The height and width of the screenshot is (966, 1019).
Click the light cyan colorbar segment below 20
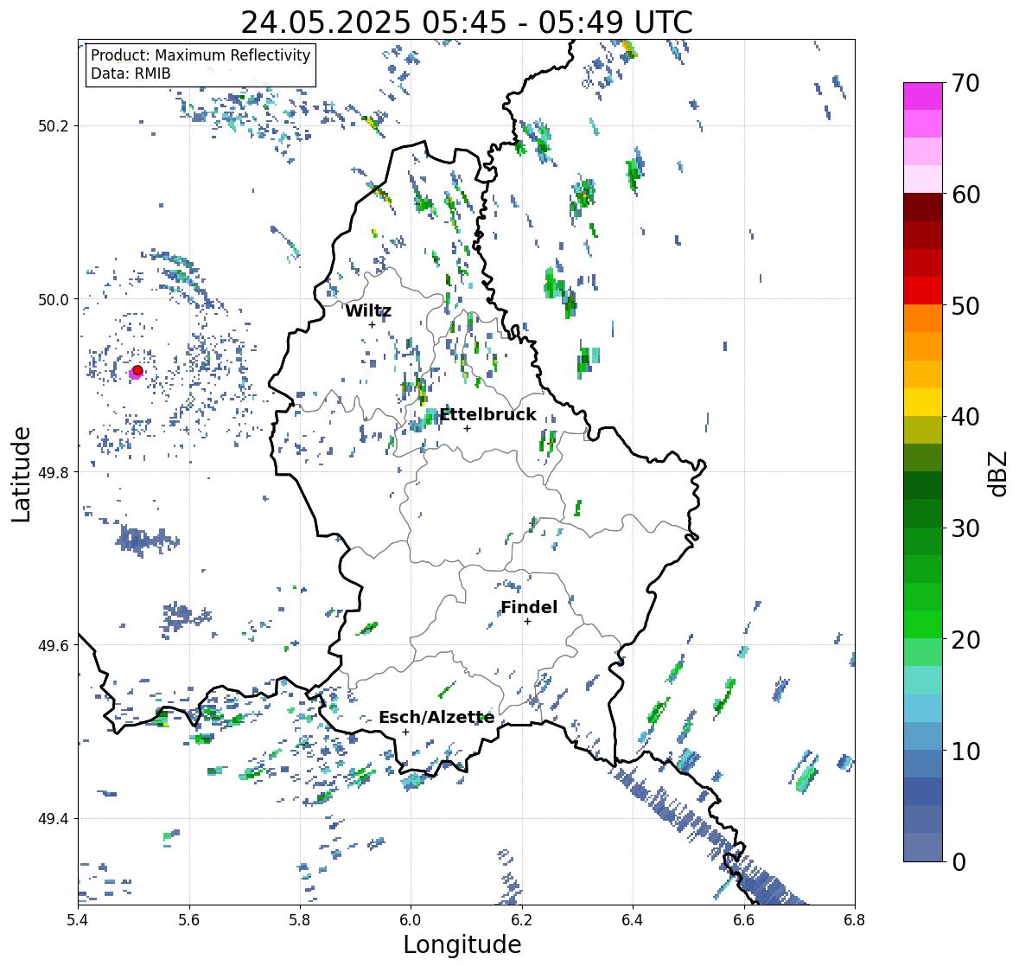pos(923,680)
